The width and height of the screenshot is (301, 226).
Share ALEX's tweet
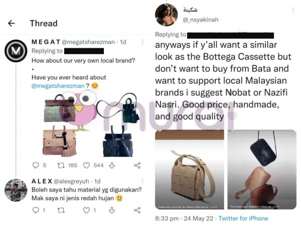pos(137,211)
